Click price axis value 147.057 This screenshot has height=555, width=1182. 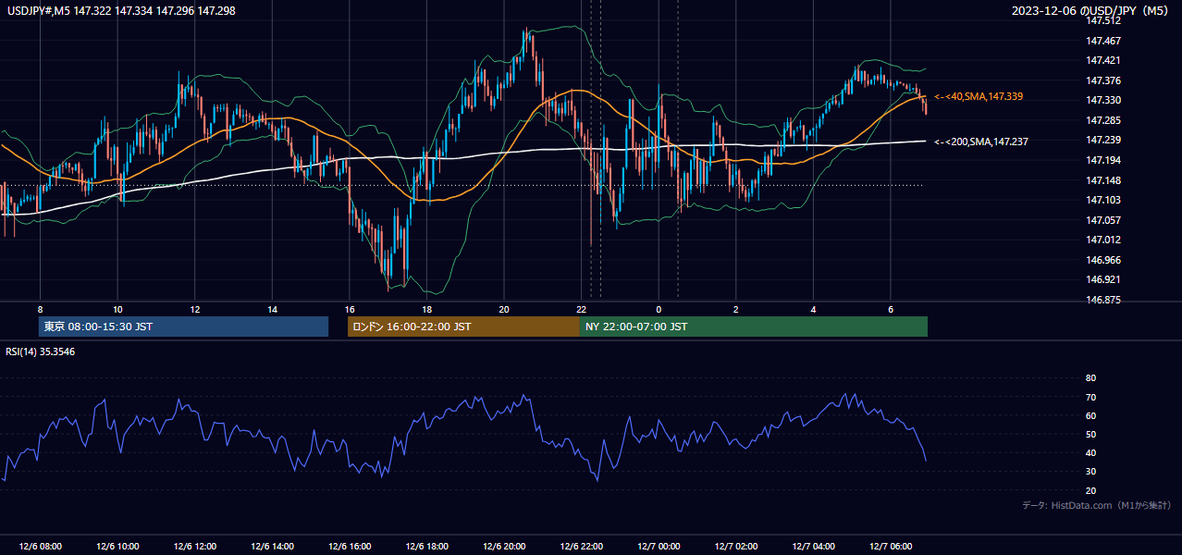1103,220
